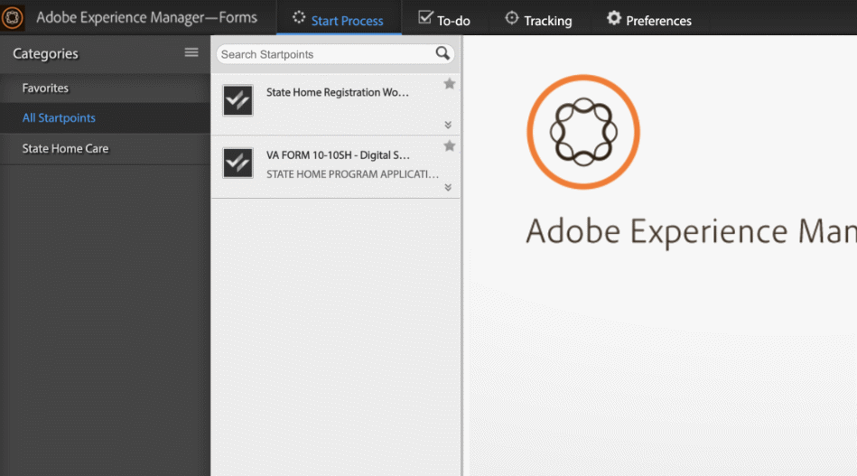Click the VA FORM 10-10SH process icon

[238, 163]
